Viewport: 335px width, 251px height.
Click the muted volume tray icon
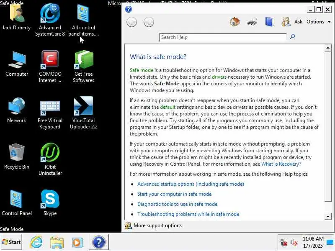click(294, 242)
